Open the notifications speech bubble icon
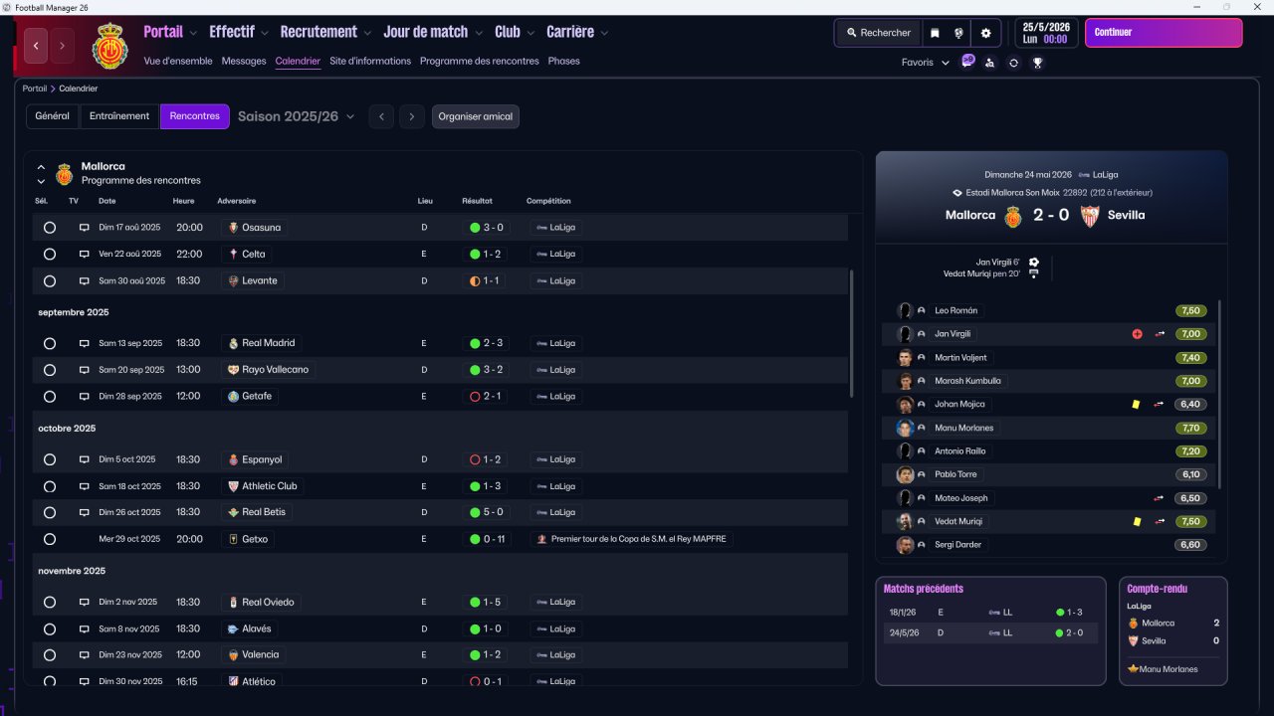 pyautogui.click(x=967, y=62)
